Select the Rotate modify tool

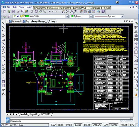pos(136,48)
